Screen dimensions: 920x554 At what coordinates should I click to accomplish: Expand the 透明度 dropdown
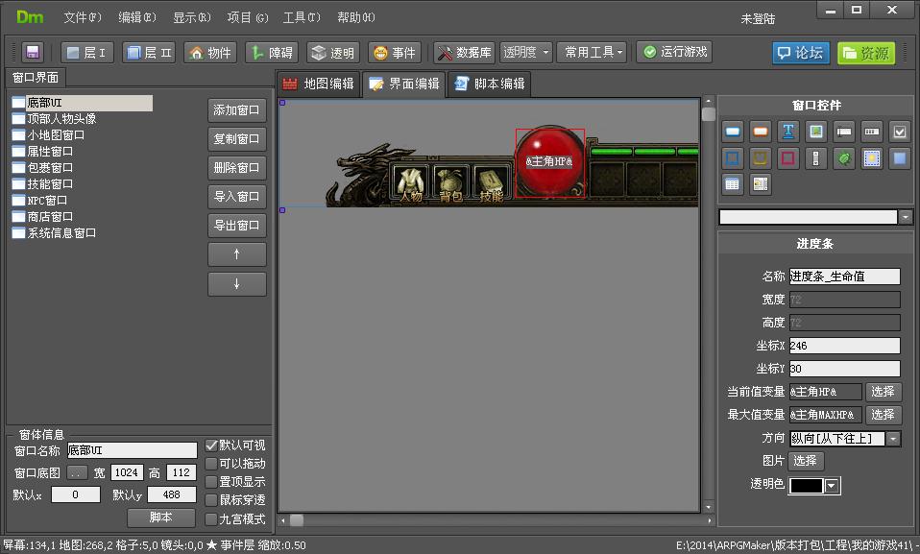(526, 53)
